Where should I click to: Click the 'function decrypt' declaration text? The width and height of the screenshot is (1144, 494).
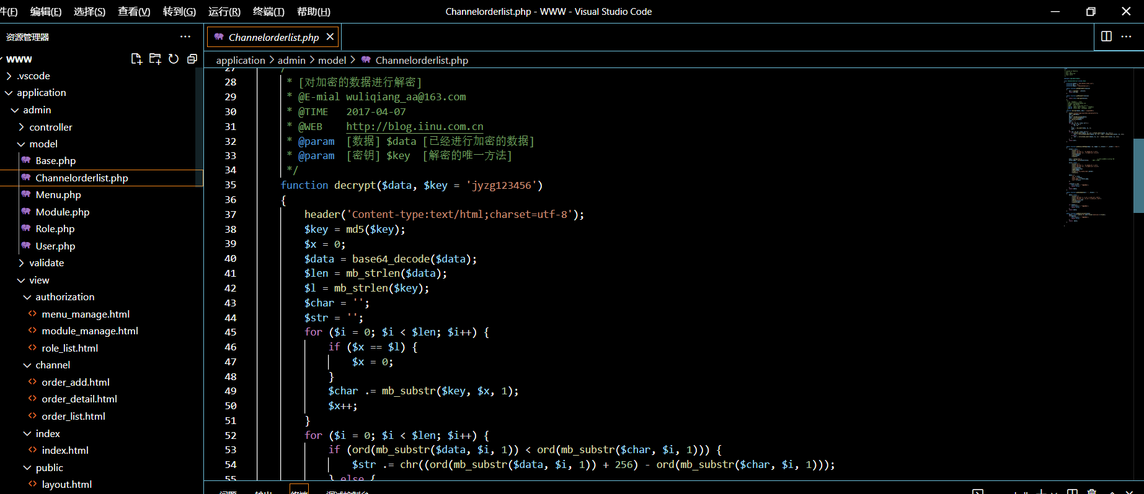pyautogui.click(x=328, y=185)
